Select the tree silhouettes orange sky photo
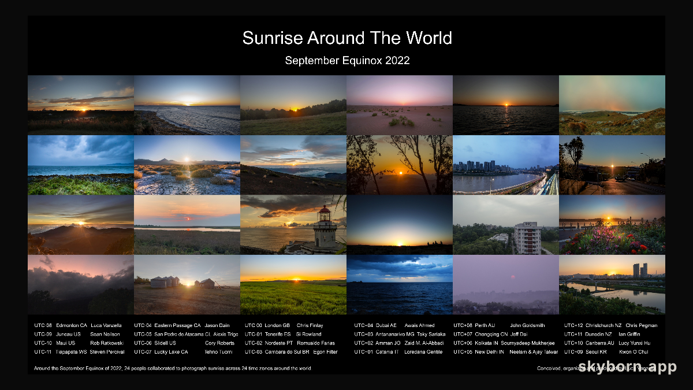The height and width of the screenshot is (390, 693). click(400, 165)
